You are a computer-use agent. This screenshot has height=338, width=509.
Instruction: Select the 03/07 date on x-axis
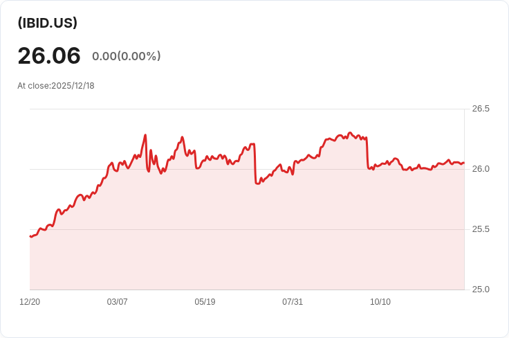tap(118, 302)
